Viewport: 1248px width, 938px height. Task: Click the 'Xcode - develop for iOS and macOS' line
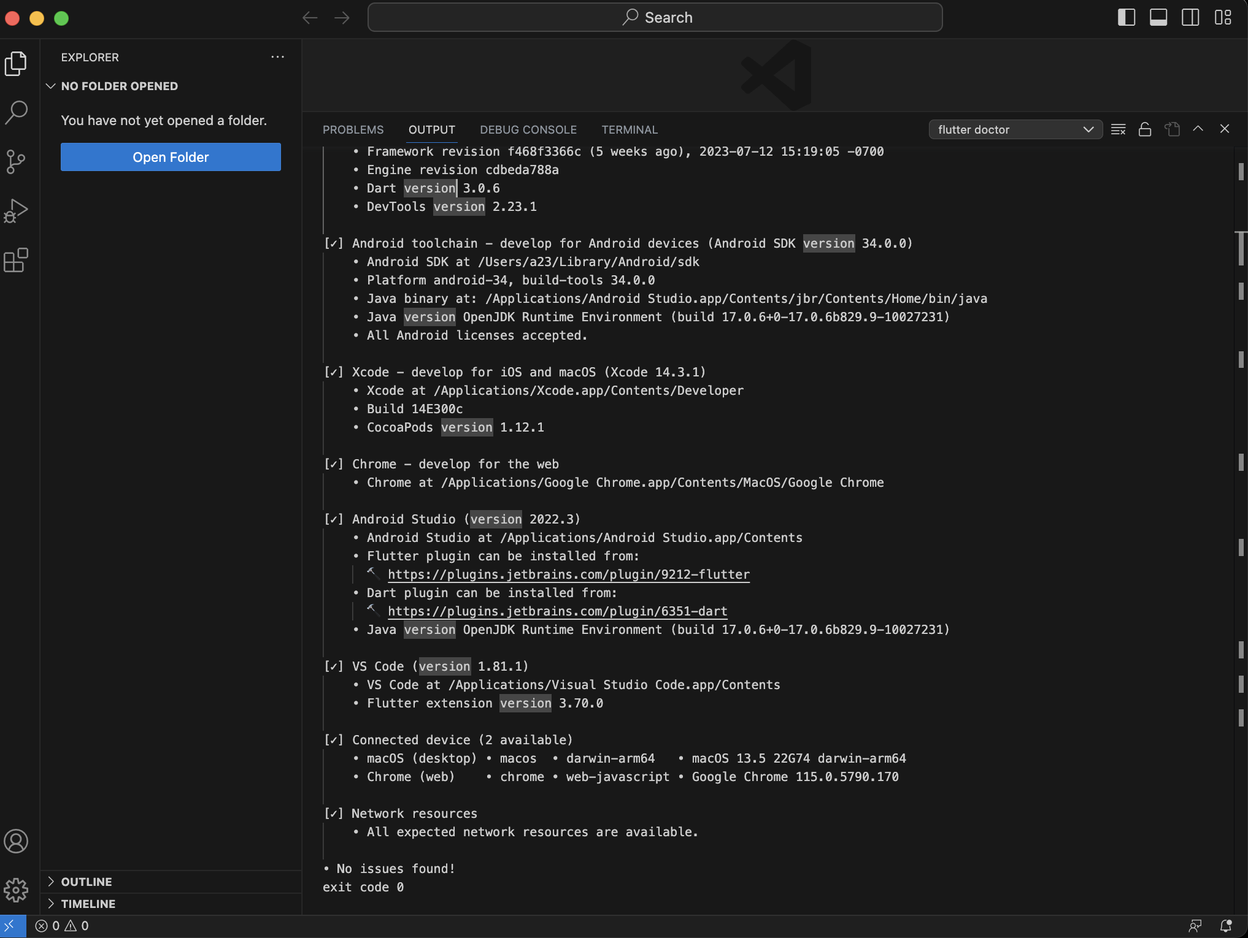[x=515, y=372]
